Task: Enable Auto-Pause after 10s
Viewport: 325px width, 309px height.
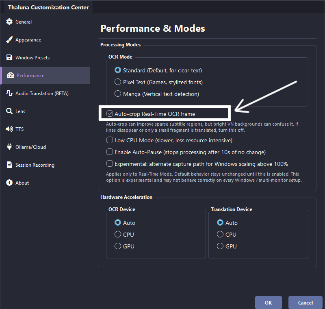Action: click(110, 152)
